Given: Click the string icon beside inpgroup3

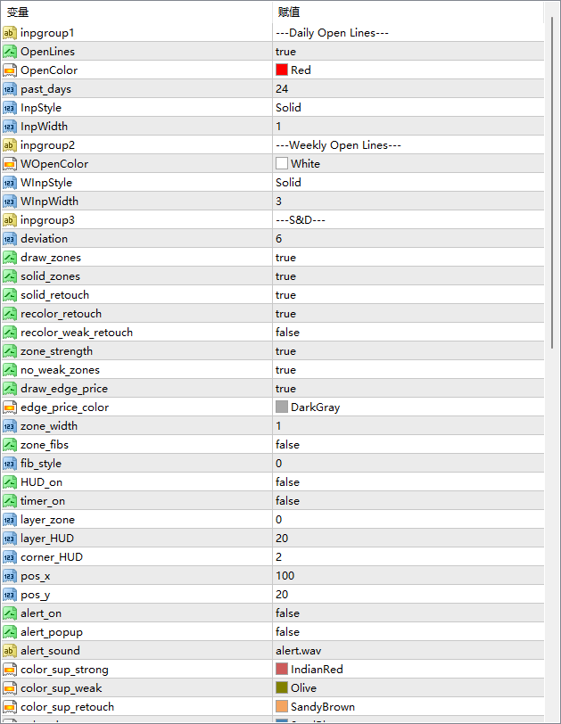Looking at the screenshot, I should (10, 220).
